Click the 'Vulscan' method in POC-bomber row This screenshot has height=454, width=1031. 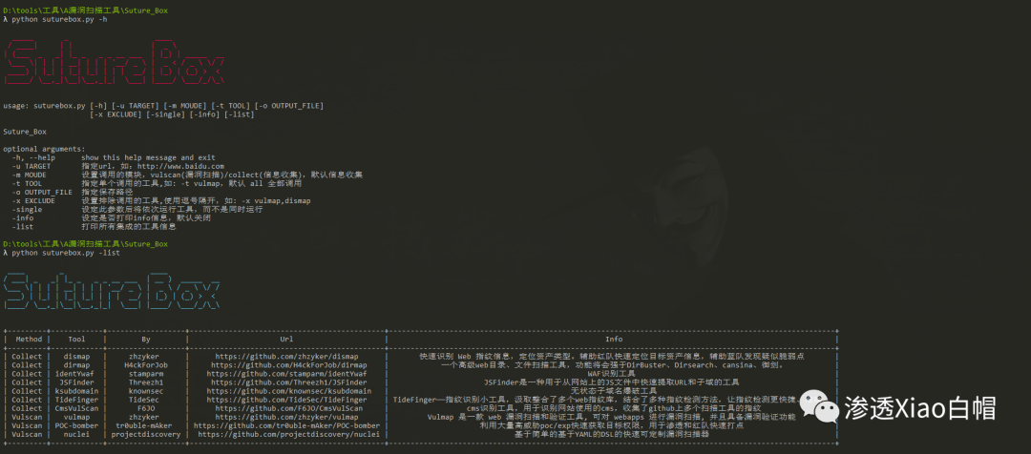pyautogui.click(x=27, y=425)
